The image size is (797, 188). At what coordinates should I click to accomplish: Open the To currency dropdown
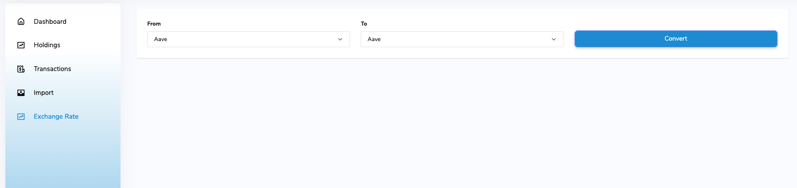tap(462, 39)
